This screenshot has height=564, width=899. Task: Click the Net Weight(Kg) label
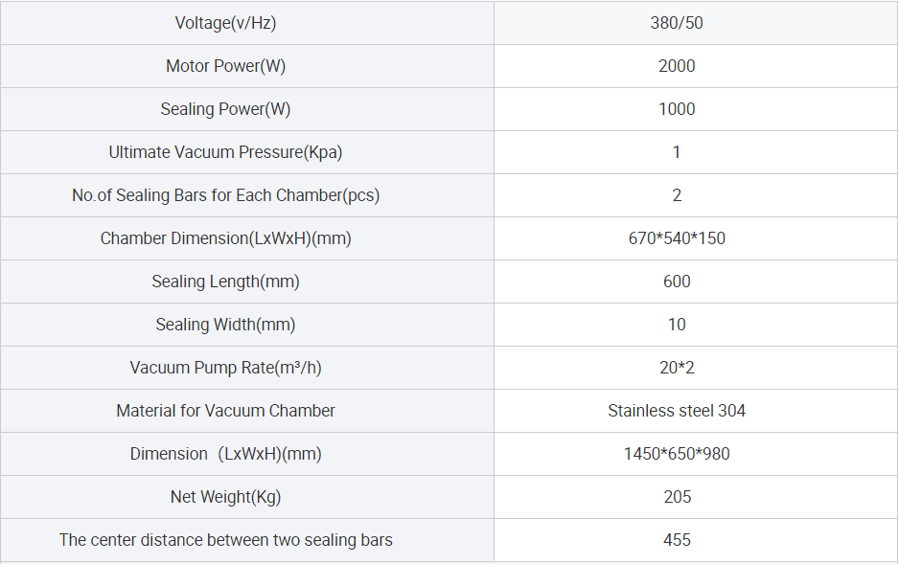(x=225, y=497)
